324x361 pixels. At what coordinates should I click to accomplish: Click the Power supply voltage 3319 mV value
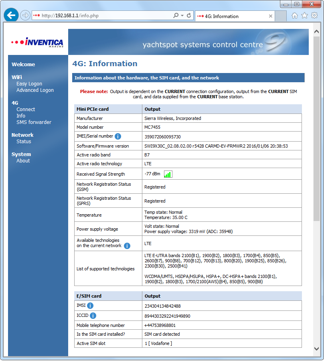pos(188,231)
